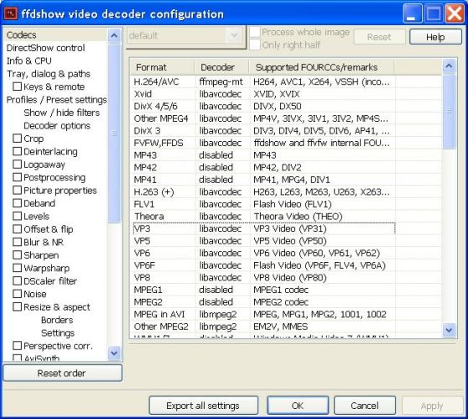The image size is (468, 419).
Task: Click sidebar scroll-up arrow
Action: [x=114, y=36]
